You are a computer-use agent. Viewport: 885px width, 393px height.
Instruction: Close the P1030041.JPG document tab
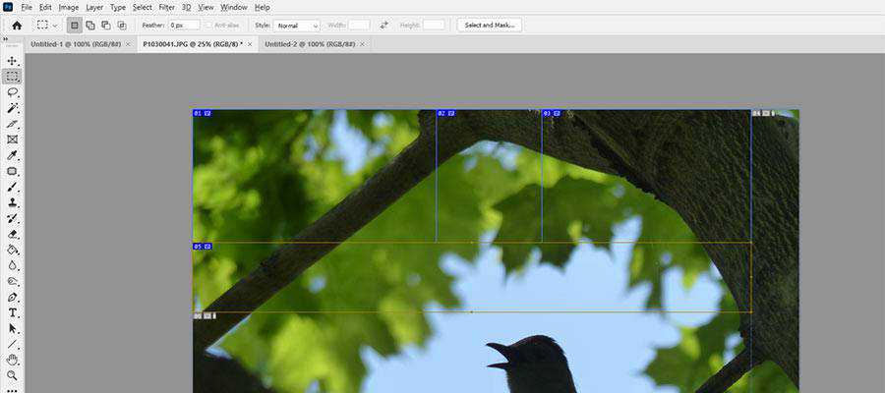(x=251, y=44)
